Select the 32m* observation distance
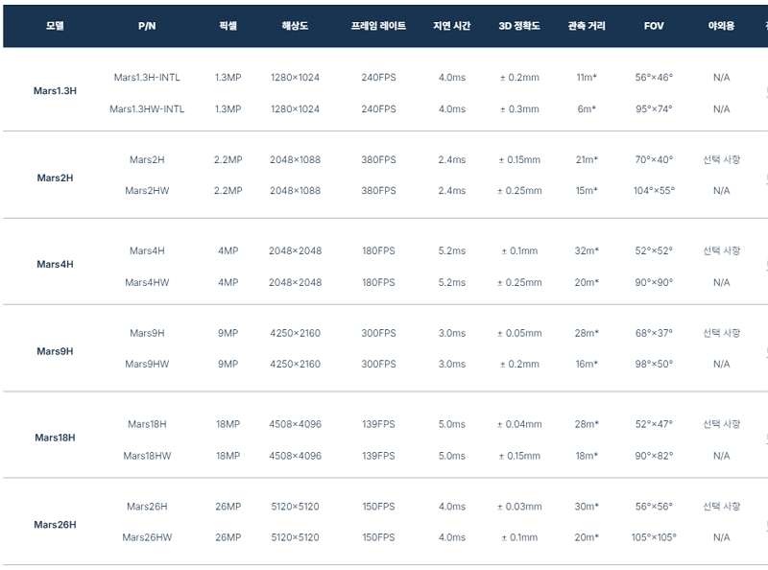This screenshot has height=570, width=768. (587, 250)
